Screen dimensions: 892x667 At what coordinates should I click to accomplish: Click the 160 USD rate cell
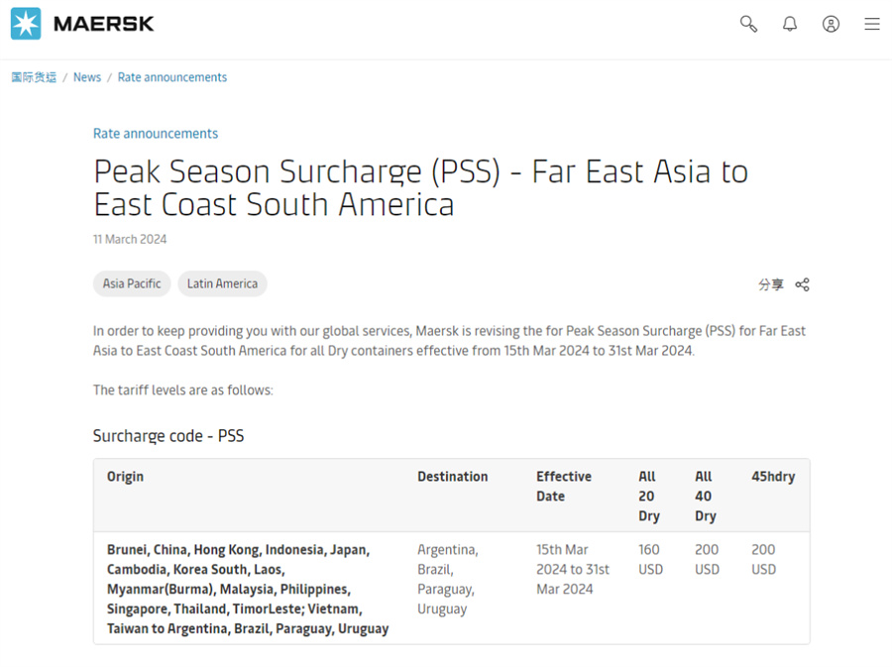pyautogui.click(x=650, y=559)
